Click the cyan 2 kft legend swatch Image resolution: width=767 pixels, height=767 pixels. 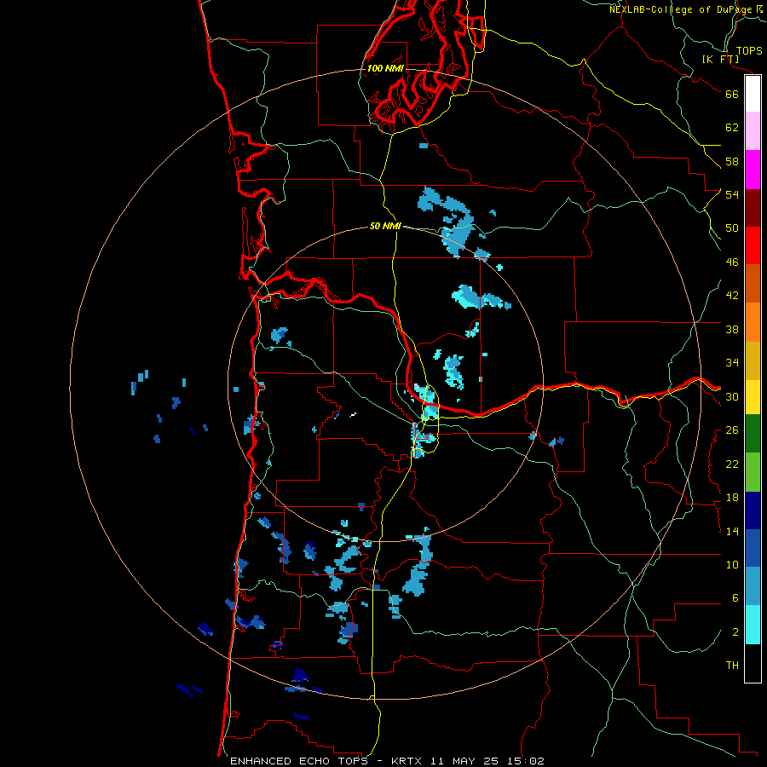(753, 625)
